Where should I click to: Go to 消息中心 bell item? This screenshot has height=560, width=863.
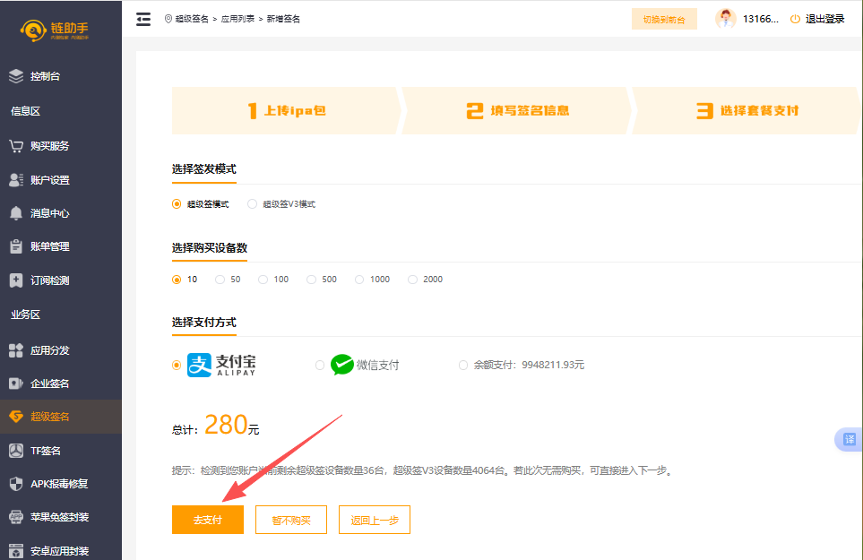click(x=49, y=213)
